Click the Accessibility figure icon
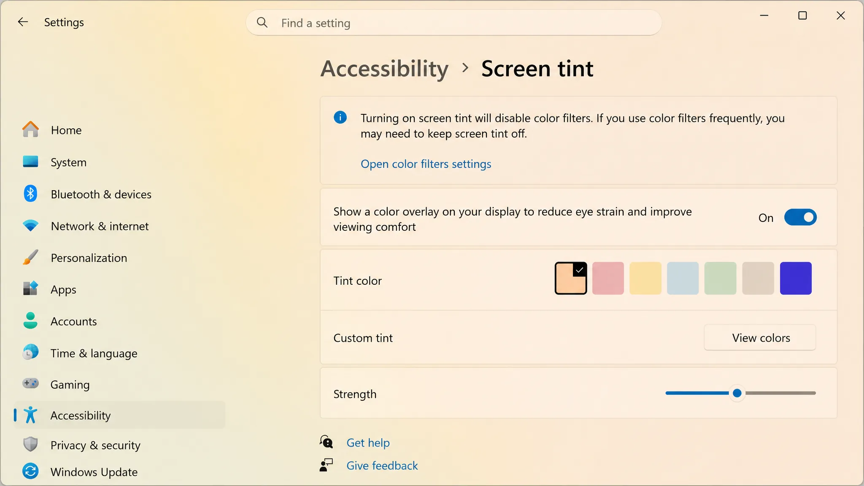Image resolution: width=864 pixels, height=486 pixels. click(x=30, y=415)
